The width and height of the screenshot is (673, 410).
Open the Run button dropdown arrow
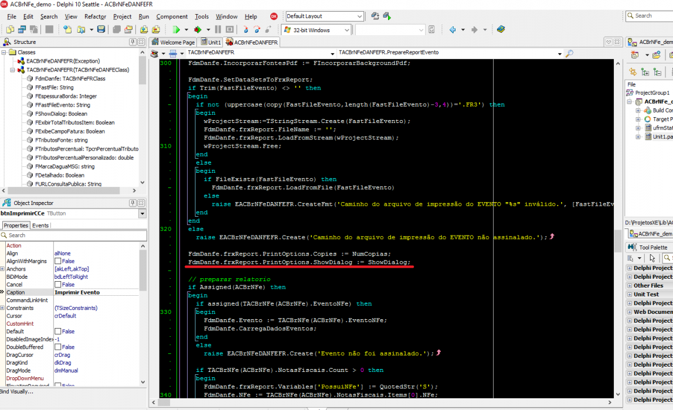(186, 30)
